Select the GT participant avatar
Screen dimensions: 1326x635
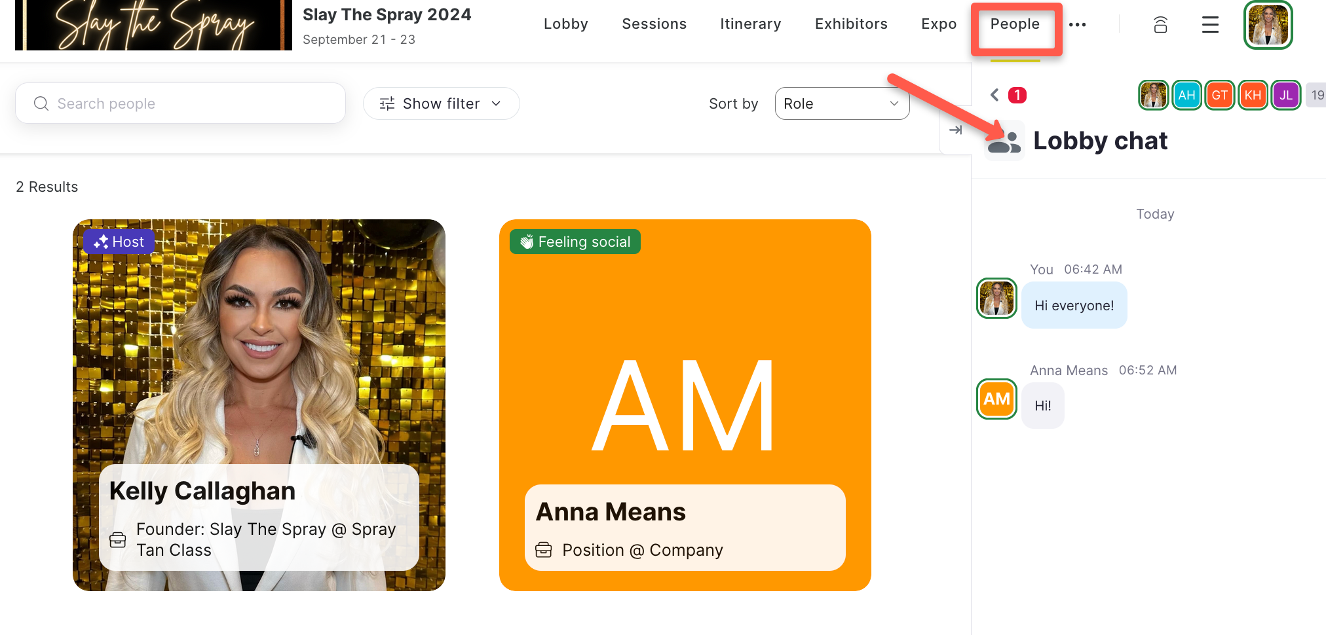[x=1219, y=95]
